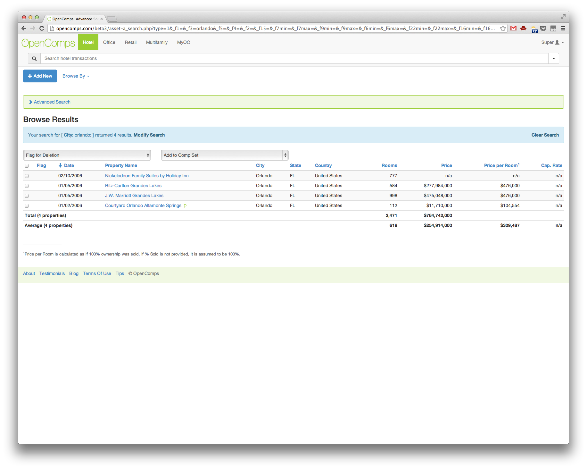
Task: Sort by Cap. Rate column
Action: [552, 165]
